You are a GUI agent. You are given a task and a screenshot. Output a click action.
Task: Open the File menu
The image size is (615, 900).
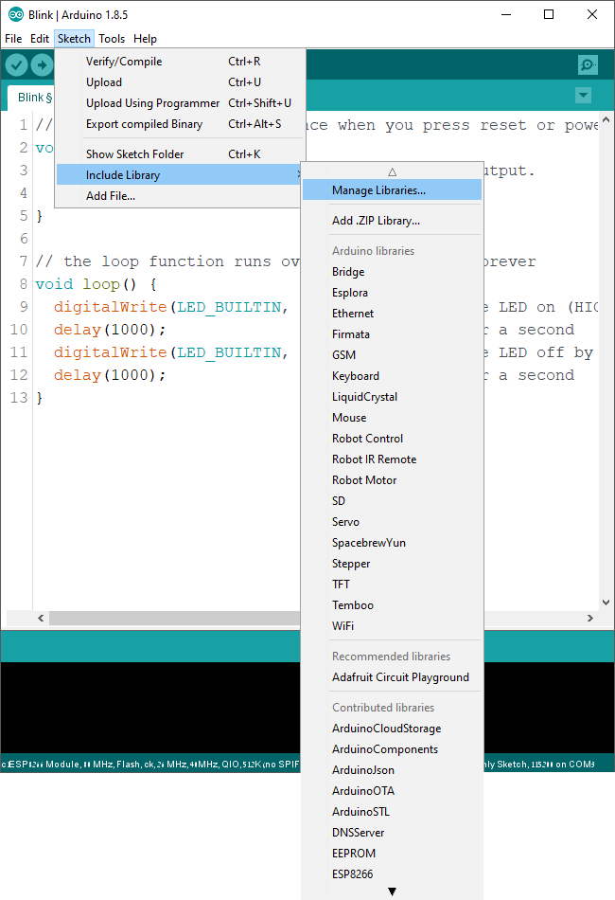pyautogui.click(x=13, y=39)
